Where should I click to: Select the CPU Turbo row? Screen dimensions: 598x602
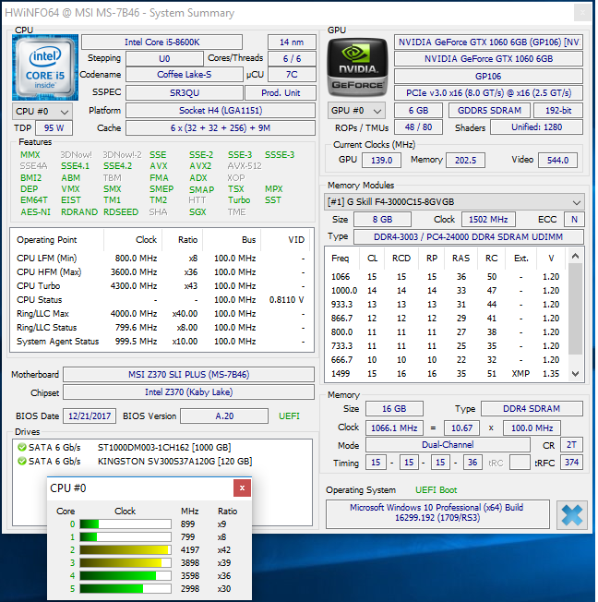(x=161, y=286)
